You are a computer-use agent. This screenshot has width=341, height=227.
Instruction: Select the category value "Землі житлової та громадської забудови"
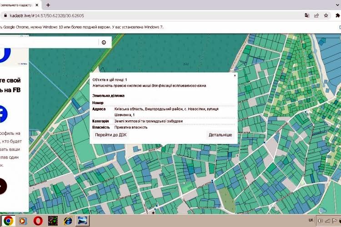pos(149,121)
